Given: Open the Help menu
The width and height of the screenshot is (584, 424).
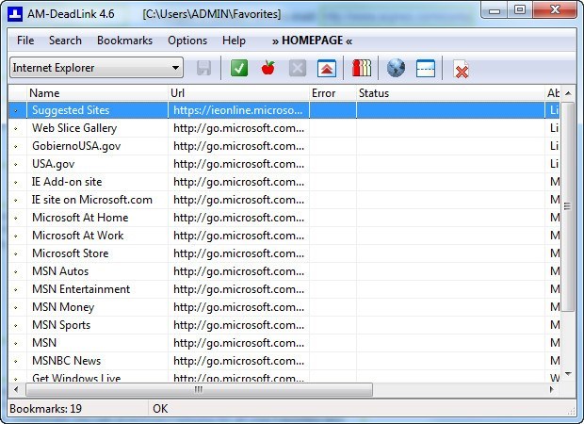Looking at the screenshot, I should [x=234, y=41].
